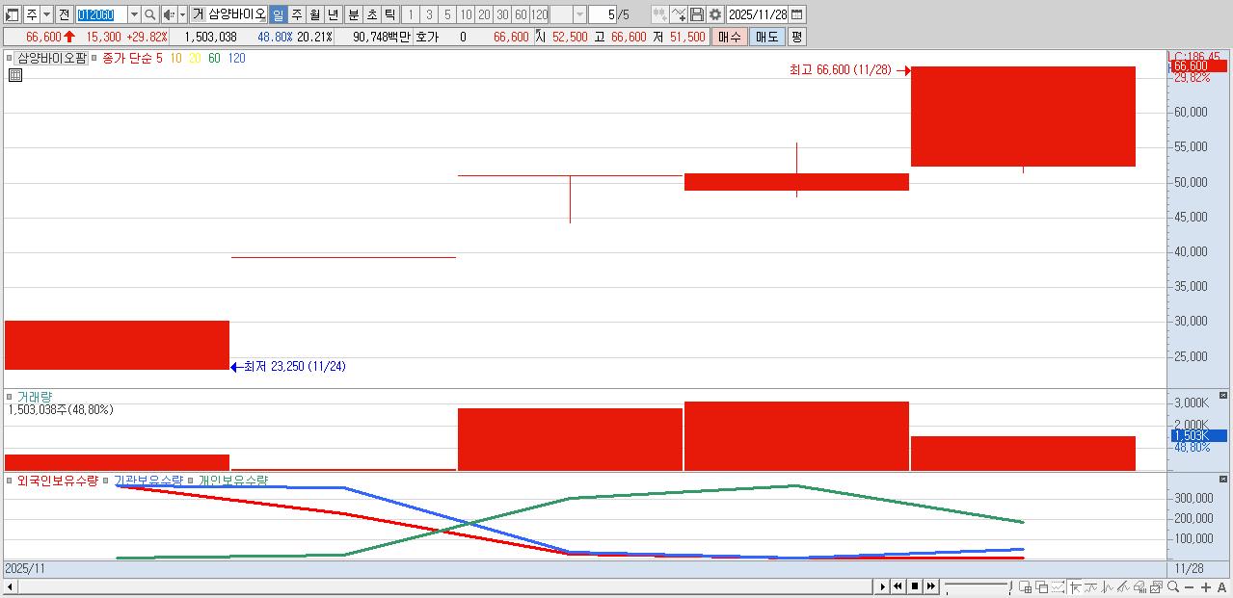
Task: Click bottom toolbar magnifier zoom icon
Action: coord(1172,586)
